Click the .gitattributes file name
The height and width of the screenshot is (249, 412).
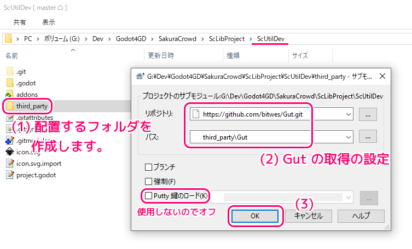[34, 118]
